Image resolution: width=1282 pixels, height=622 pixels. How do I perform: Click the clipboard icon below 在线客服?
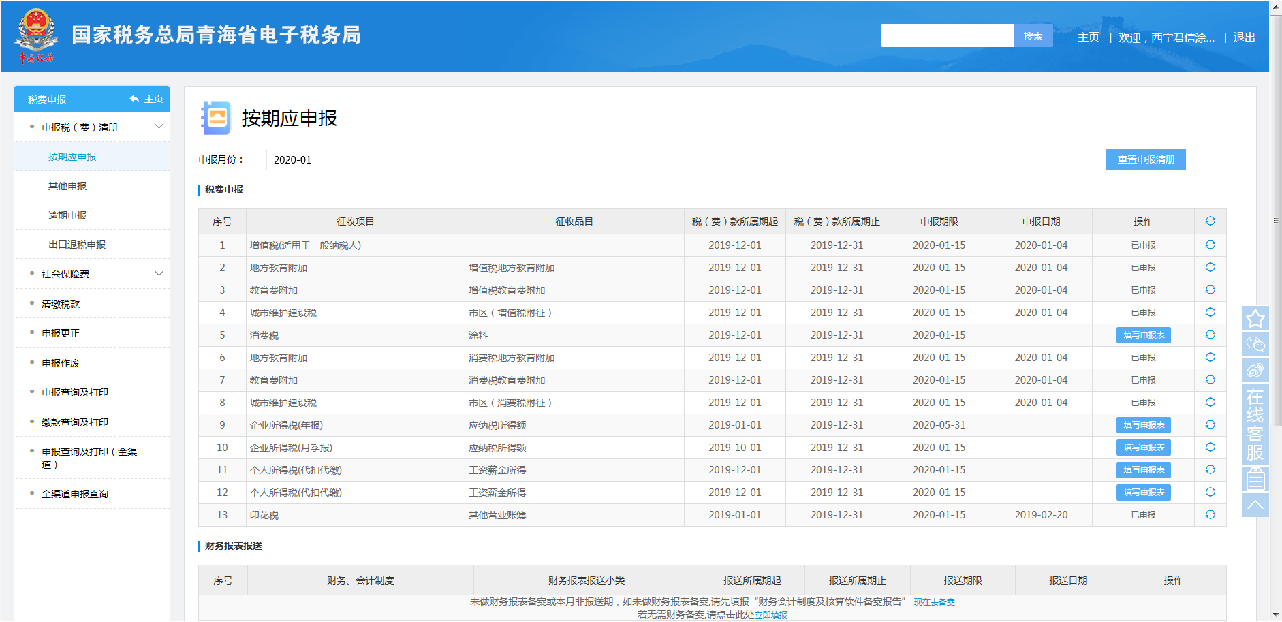point(1255,480)
